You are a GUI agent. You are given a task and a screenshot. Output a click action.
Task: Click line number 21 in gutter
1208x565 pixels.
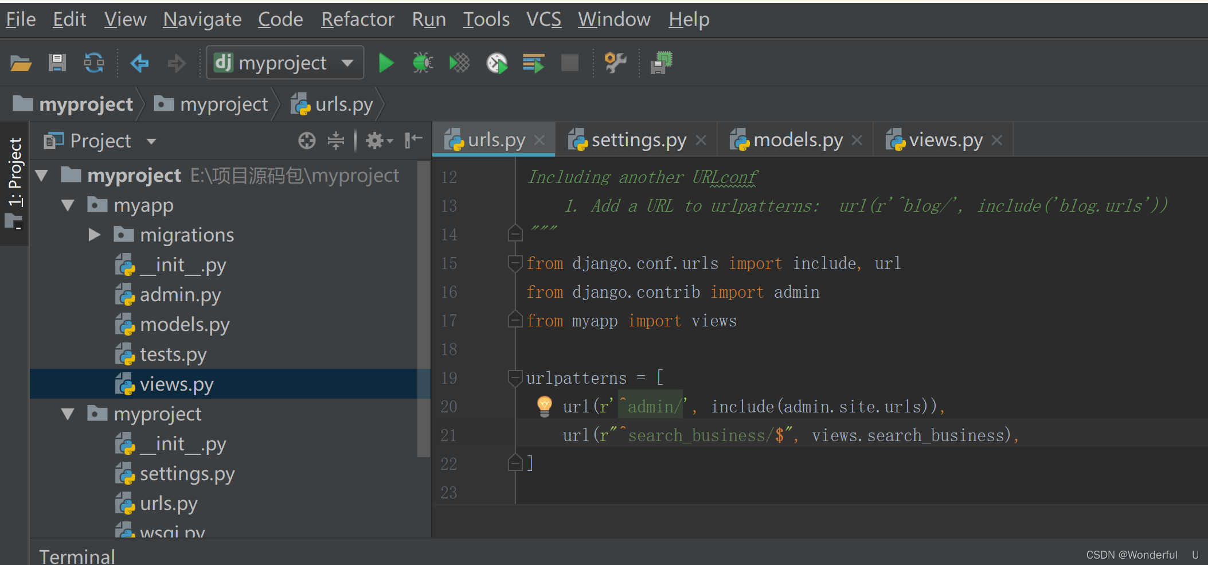[x=449, y=435]
